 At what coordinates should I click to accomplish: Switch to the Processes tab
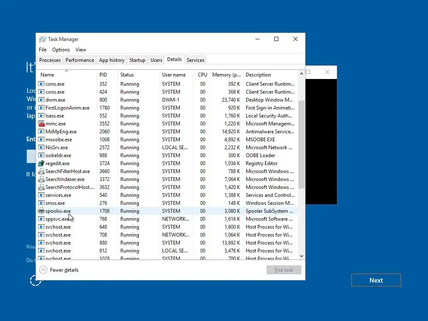coord(50,60)
